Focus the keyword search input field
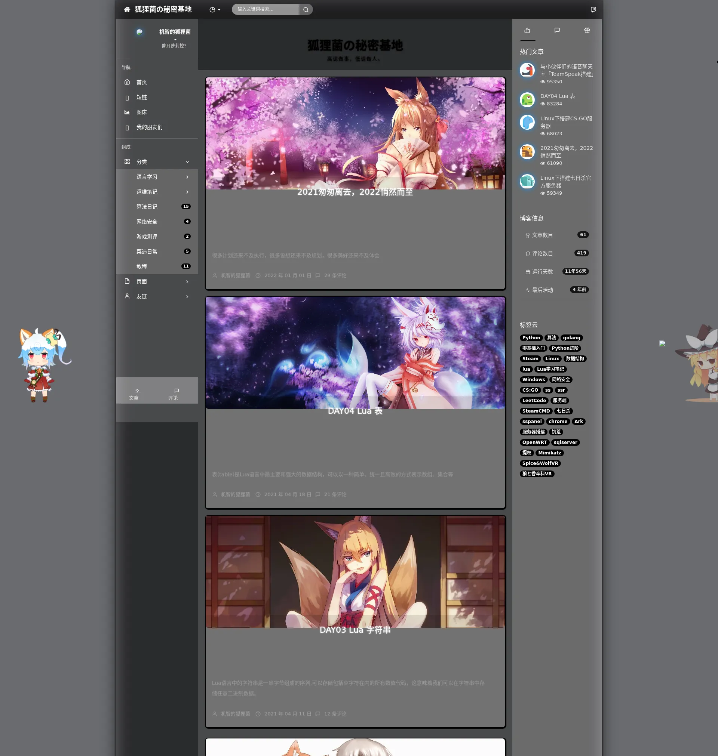Viewport: 718px width, 756px height. click(x=265, y=9)
